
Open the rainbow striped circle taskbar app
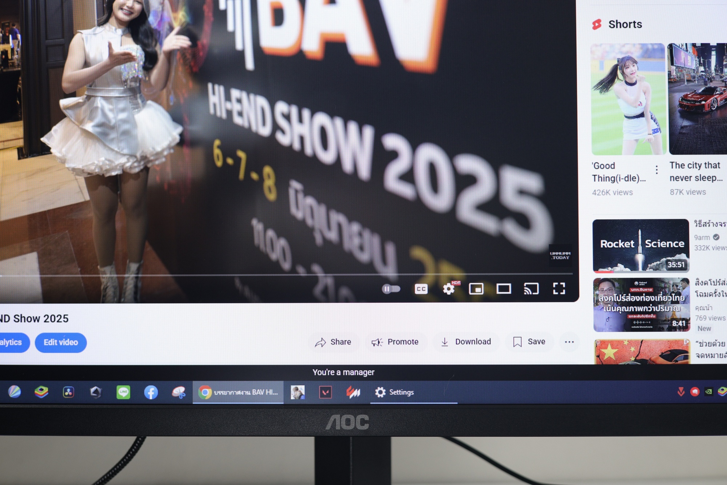pyautogui.click(x=14, y=392)
